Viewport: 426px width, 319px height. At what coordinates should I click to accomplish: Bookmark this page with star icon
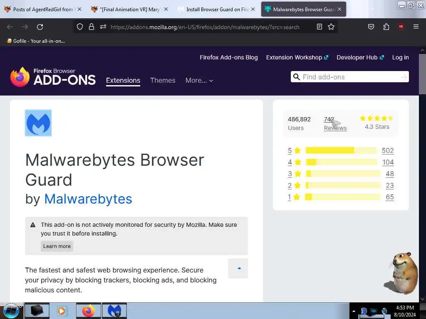(x=331, y=27)
